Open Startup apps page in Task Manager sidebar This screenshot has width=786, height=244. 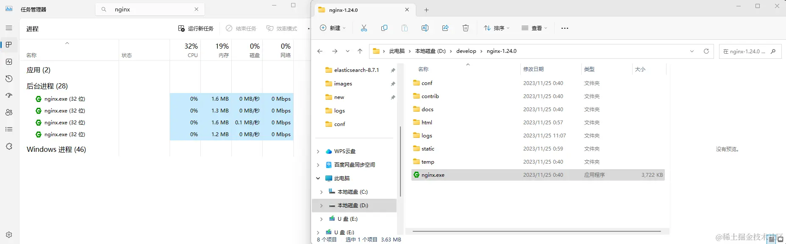9,96
